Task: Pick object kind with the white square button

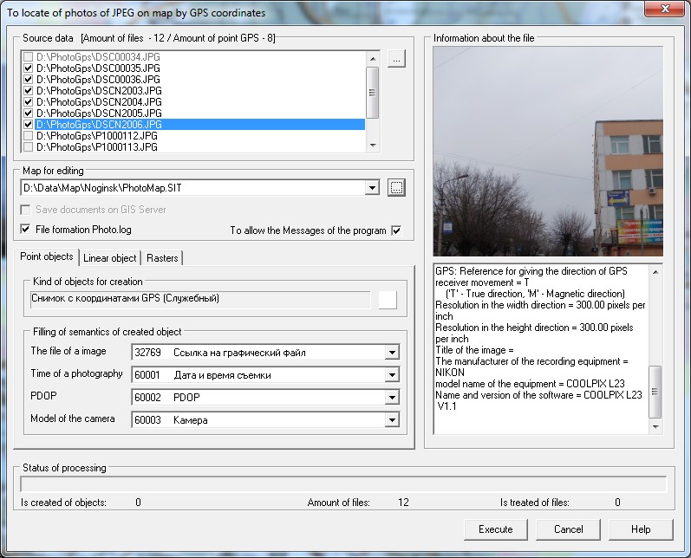Action: point(388,300)
